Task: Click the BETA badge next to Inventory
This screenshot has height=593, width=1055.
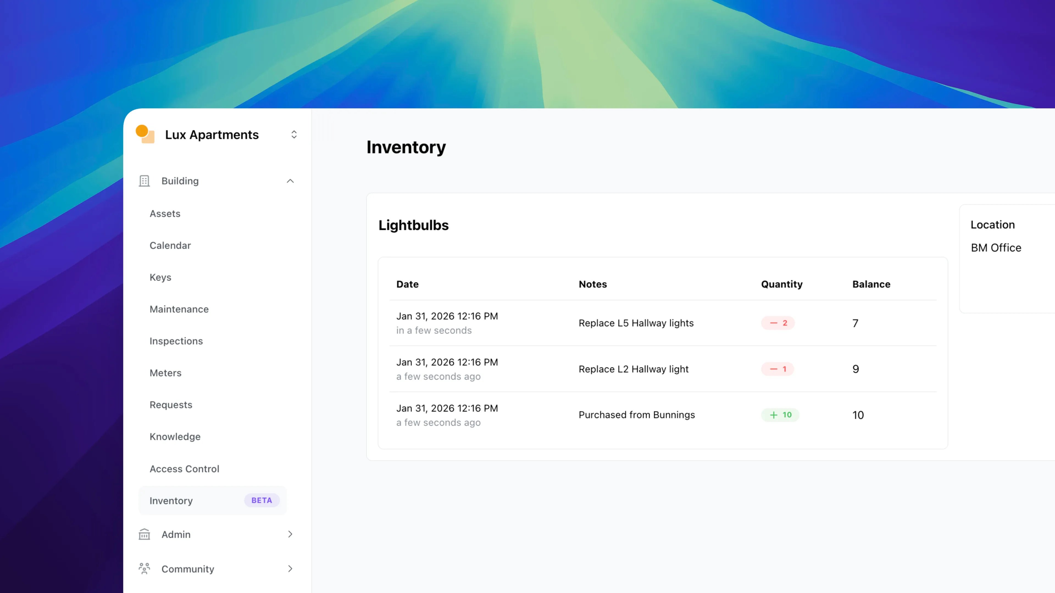Action: [x=262, y=500]
